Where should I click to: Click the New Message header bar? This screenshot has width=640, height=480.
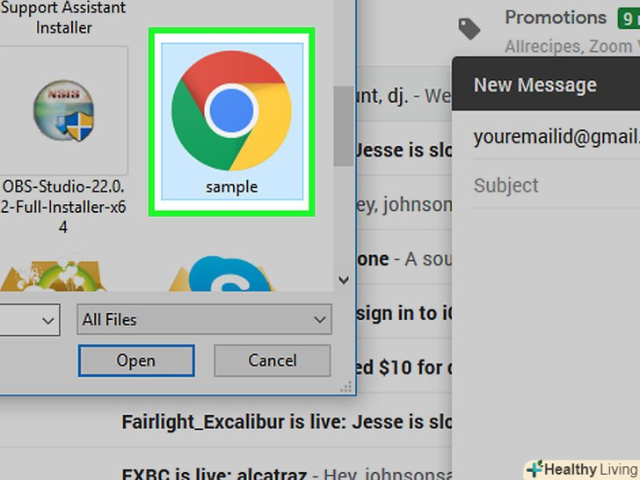[x=546, y=84]
